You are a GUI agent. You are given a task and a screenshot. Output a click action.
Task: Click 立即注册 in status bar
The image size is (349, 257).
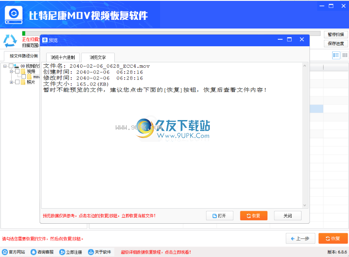point(71,252)
